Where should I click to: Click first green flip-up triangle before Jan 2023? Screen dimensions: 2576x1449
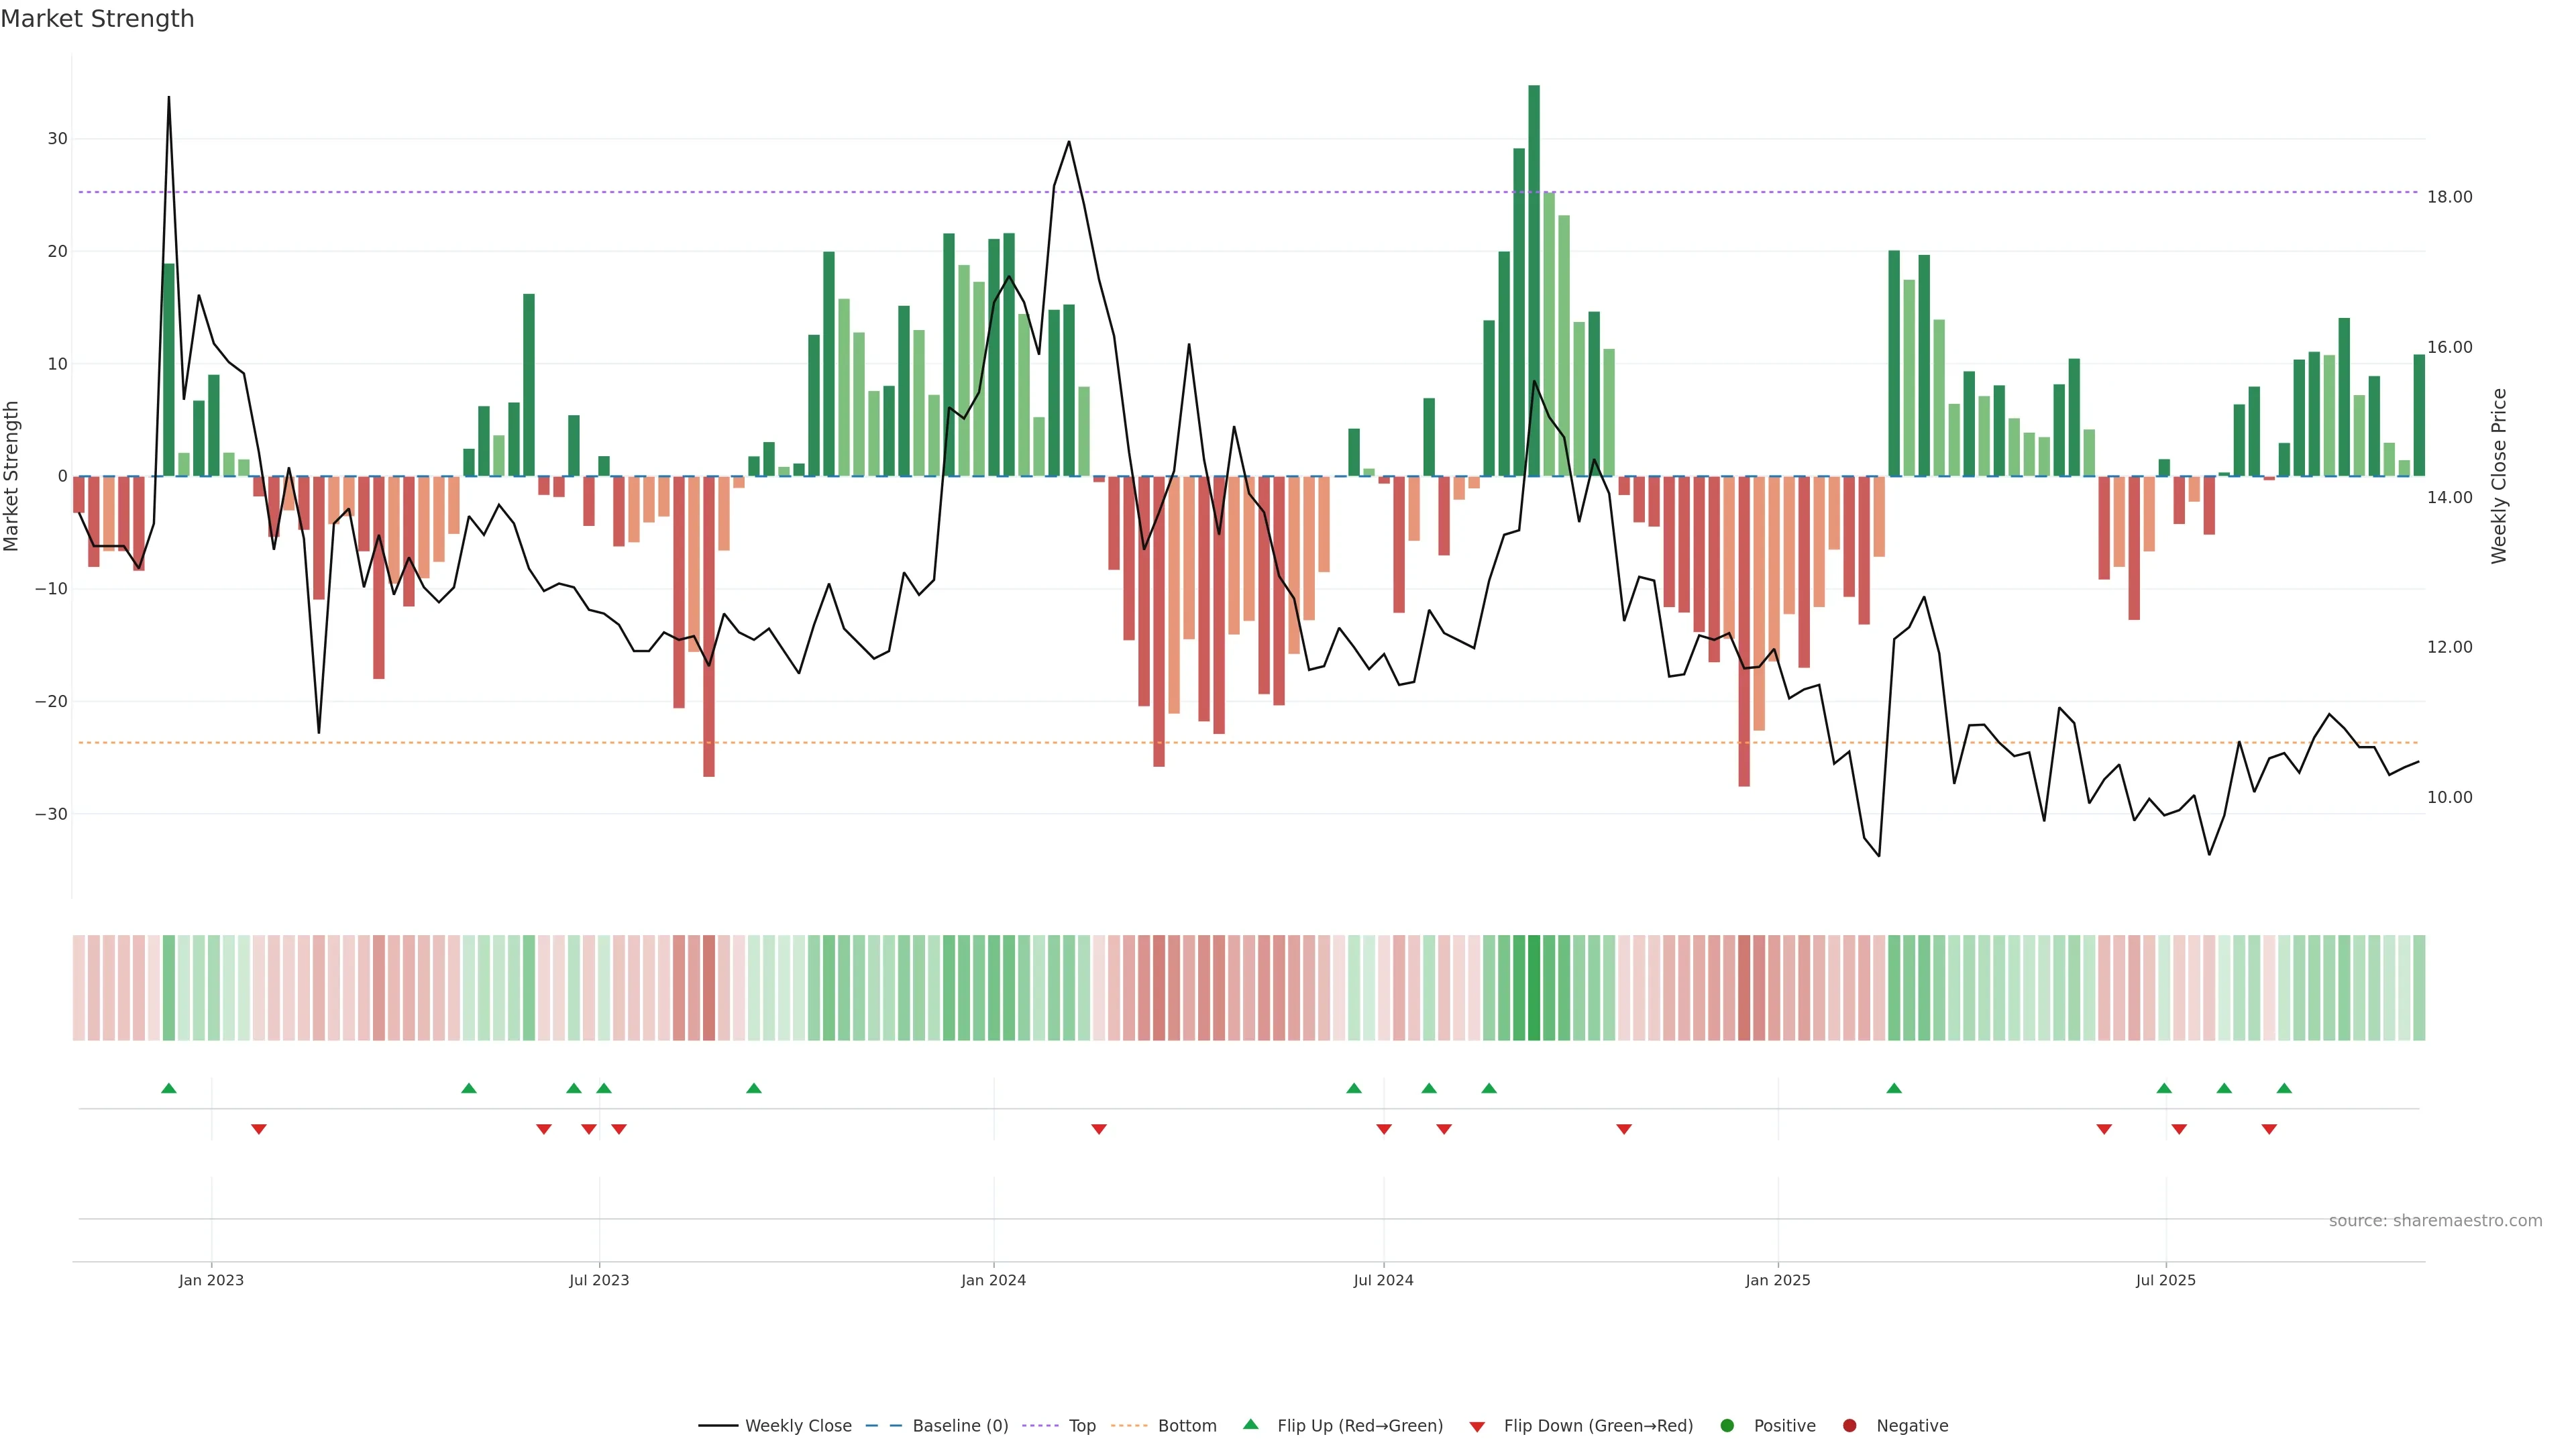(x=169, y=1088)
